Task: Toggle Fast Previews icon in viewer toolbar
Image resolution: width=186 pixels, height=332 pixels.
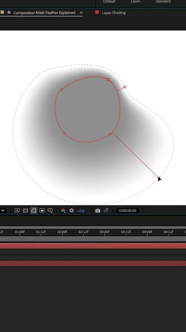Action: click(x=17, y=210)
